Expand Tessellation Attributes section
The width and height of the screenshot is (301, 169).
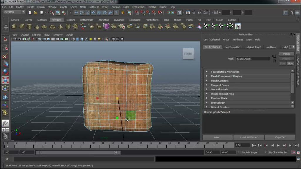(207, 72)
